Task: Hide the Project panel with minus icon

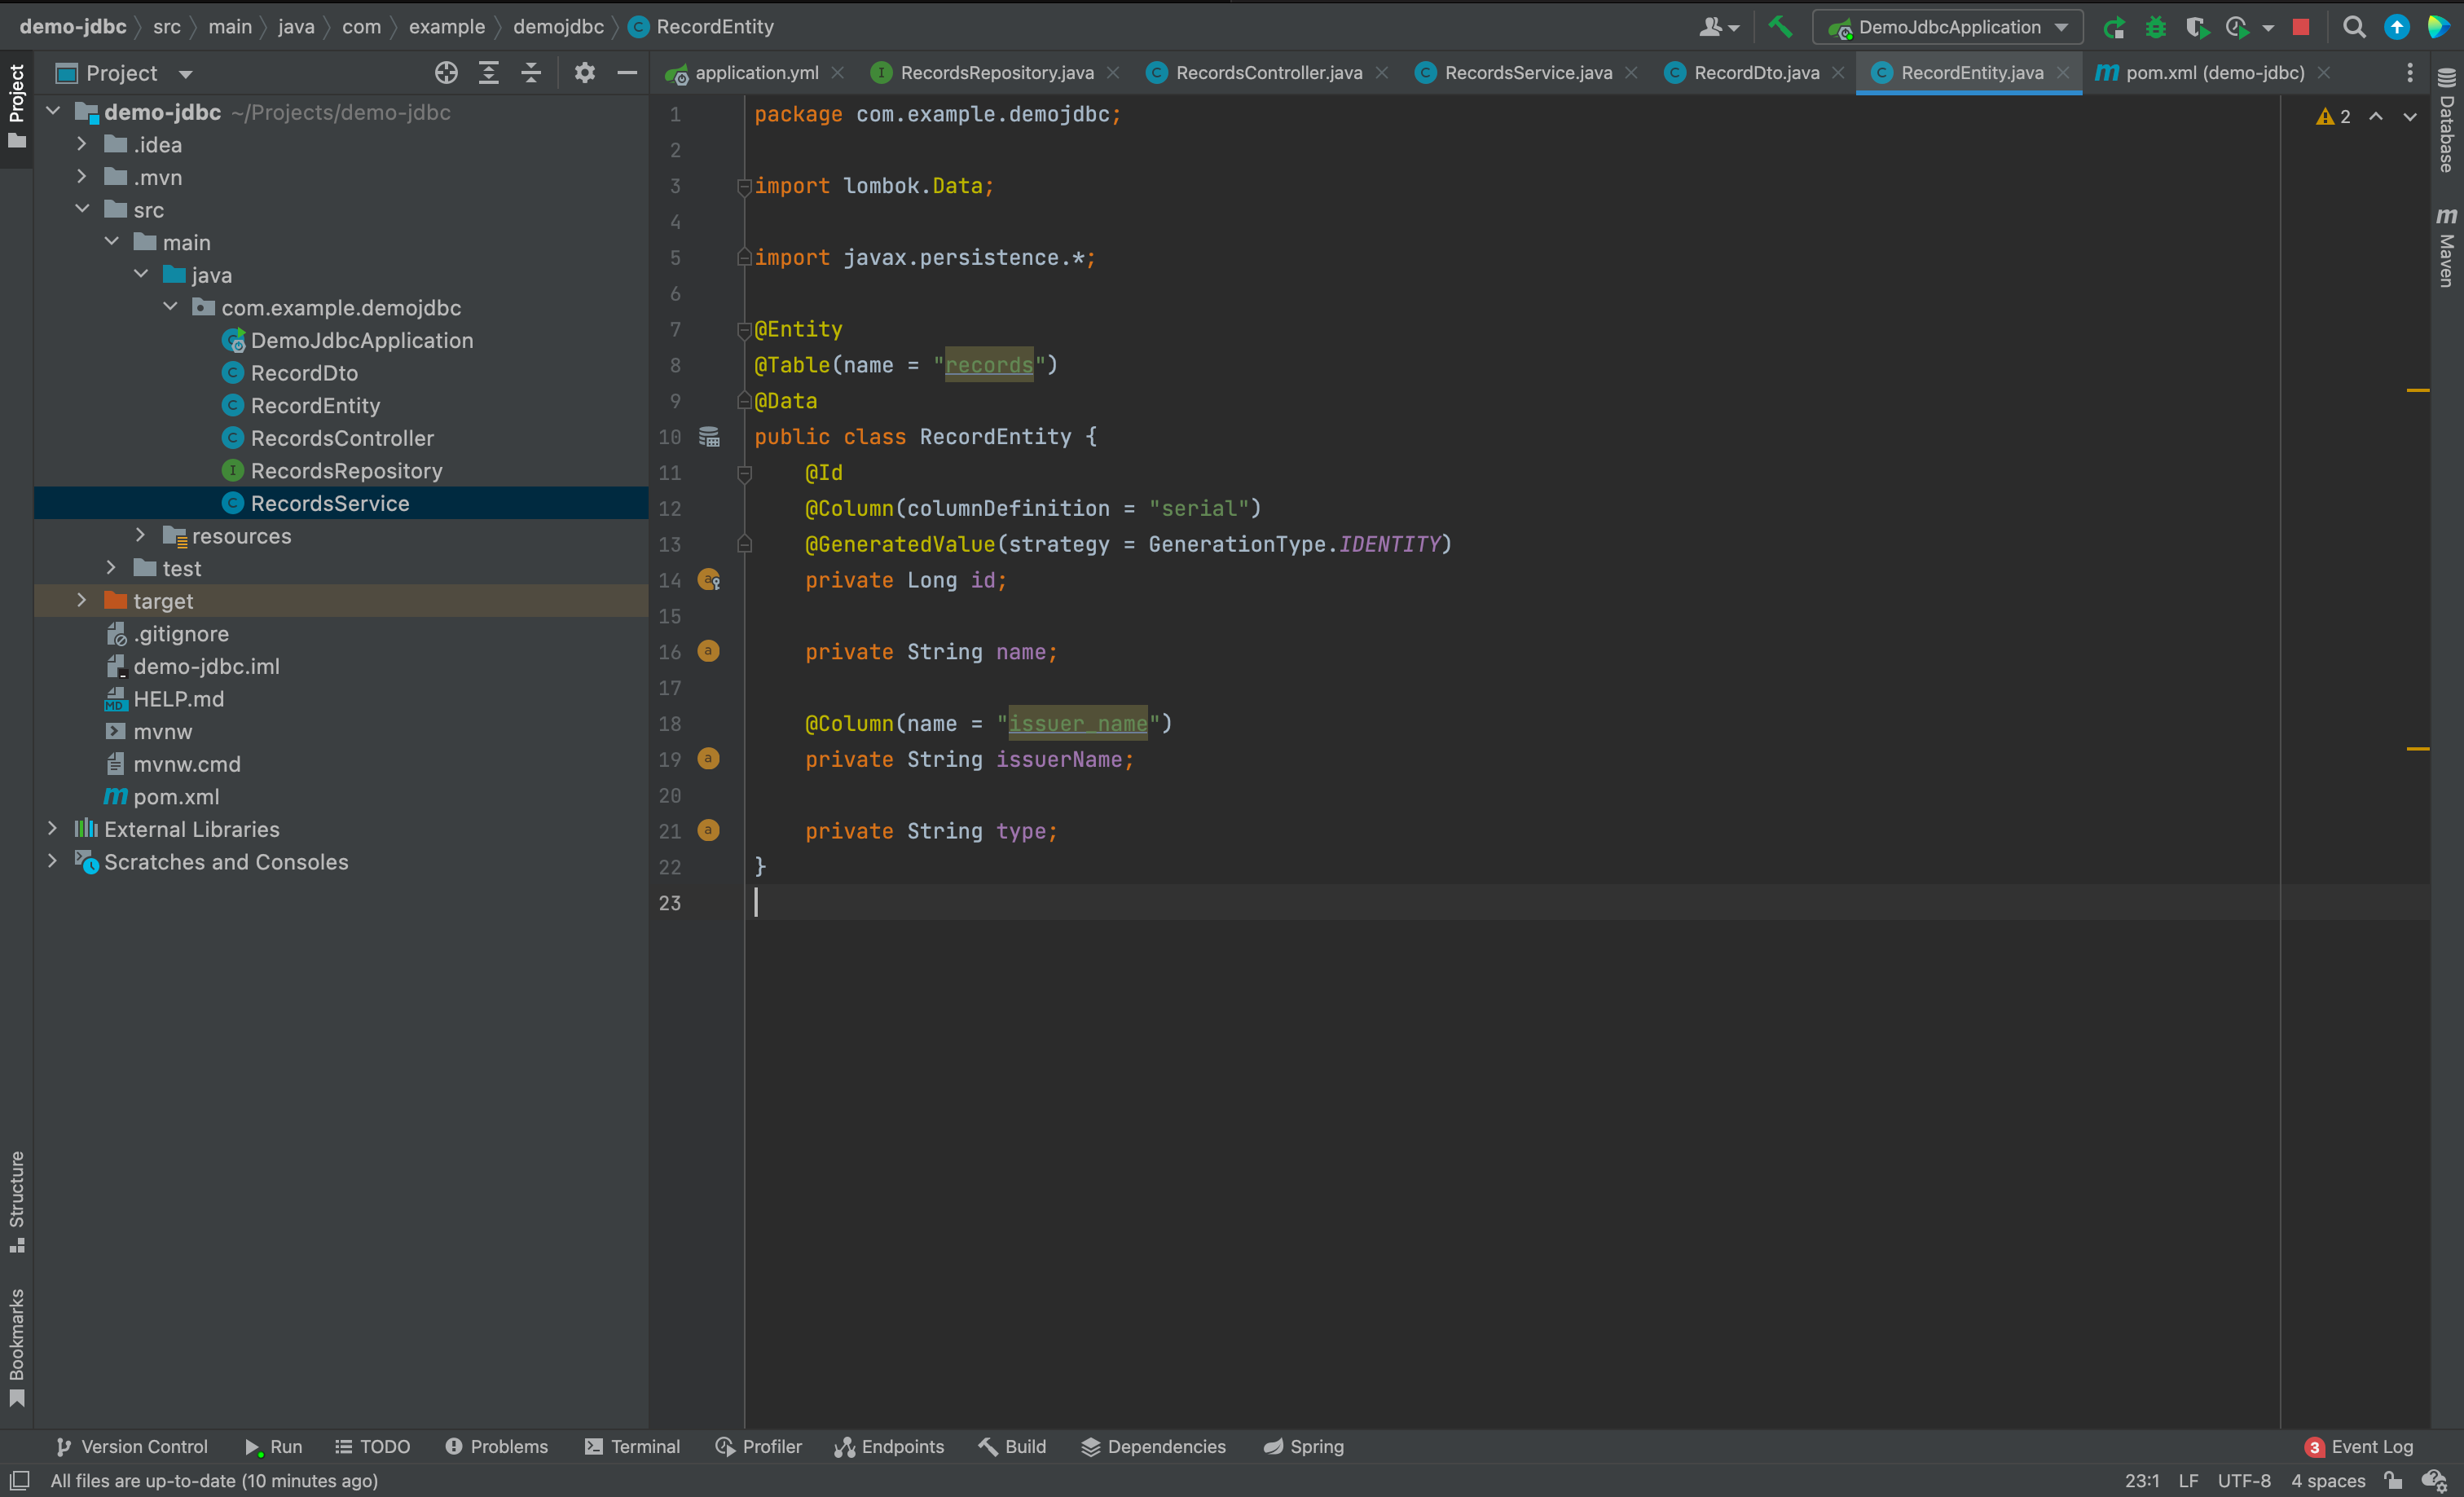Action: click(x=627, y=73)
